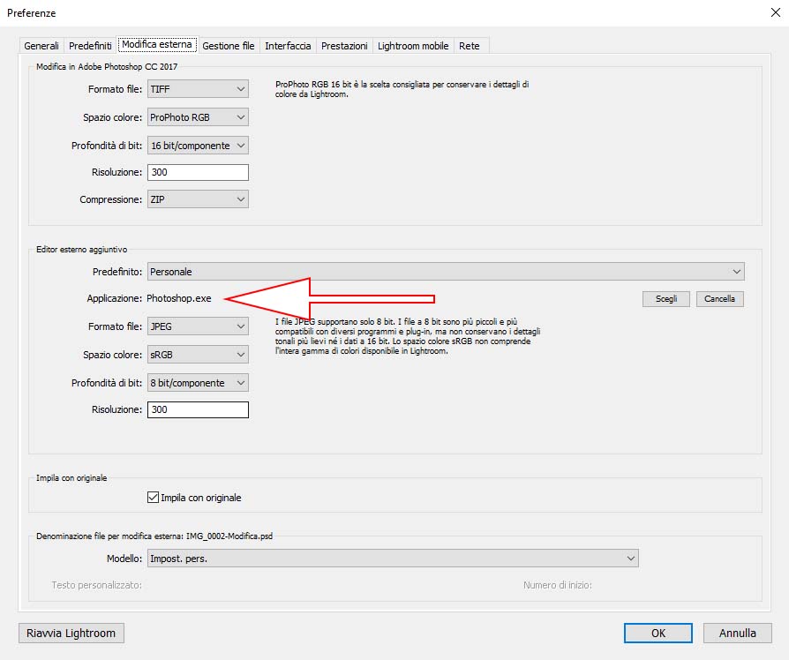Open the JPEG file format dropdown
The image size is (789, 660).
[198, 326]
